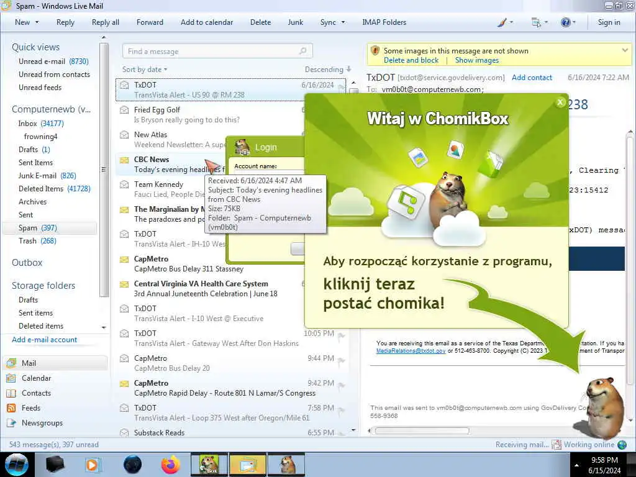This screenshot has height=477, width=636.
Task: Click the unread envelope icon beside CapMetro Bus Delay 311
Action: point(124,259)
